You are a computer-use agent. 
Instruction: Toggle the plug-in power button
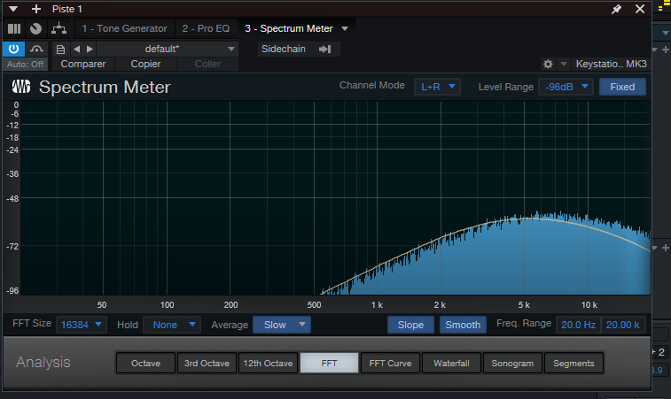click(x=13, y=49)
